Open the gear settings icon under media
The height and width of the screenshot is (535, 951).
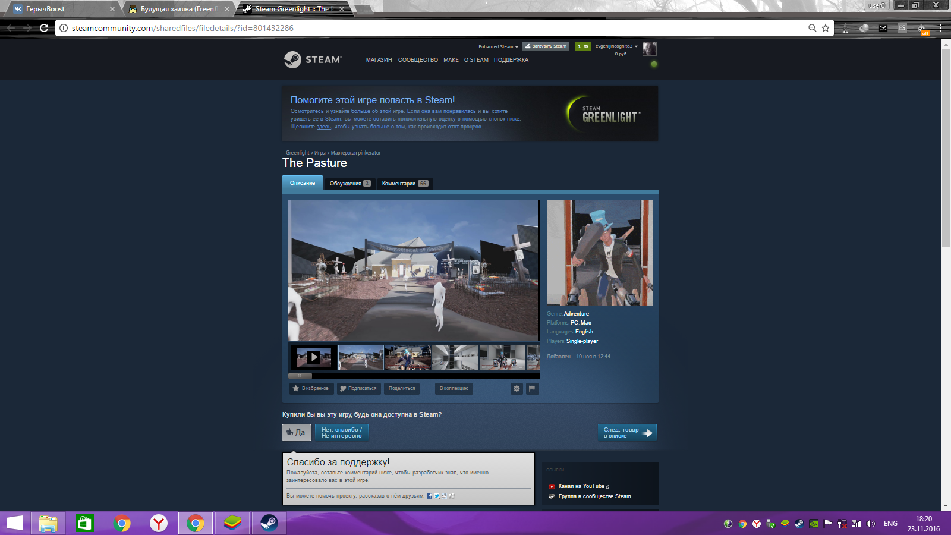pos(517,388)
